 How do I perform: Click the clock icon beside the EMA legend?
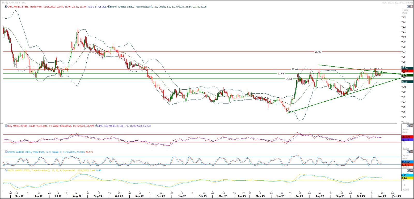click(x=97, y=126)
